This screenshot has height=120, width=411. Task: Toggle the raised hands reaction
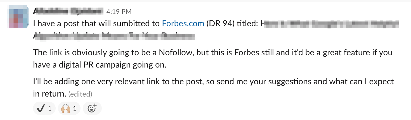tap(69, 108)
